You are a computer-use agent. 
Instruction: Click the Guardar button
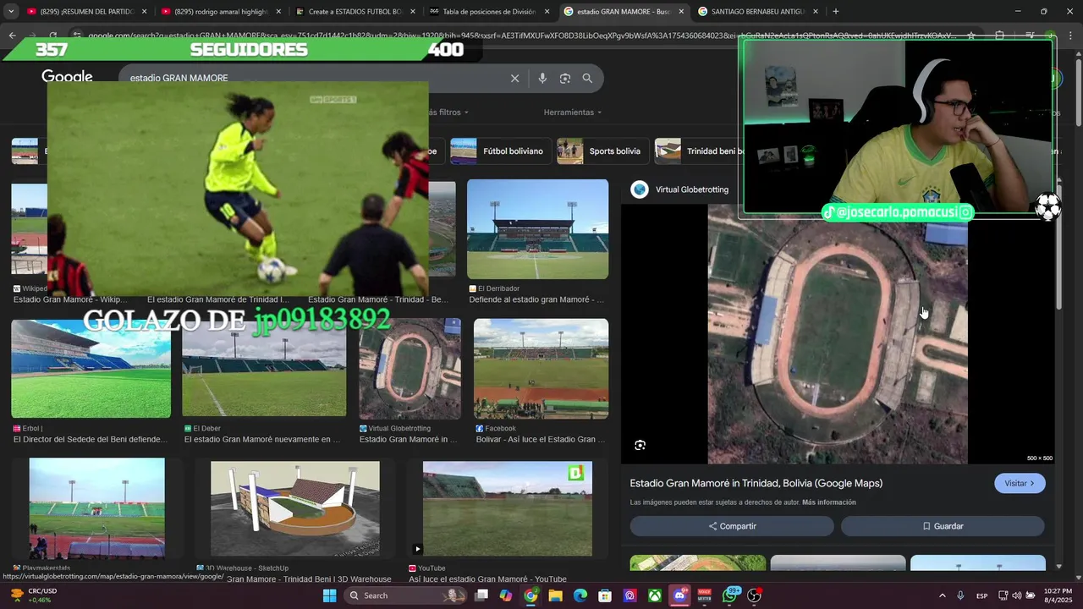pos(943,526)
